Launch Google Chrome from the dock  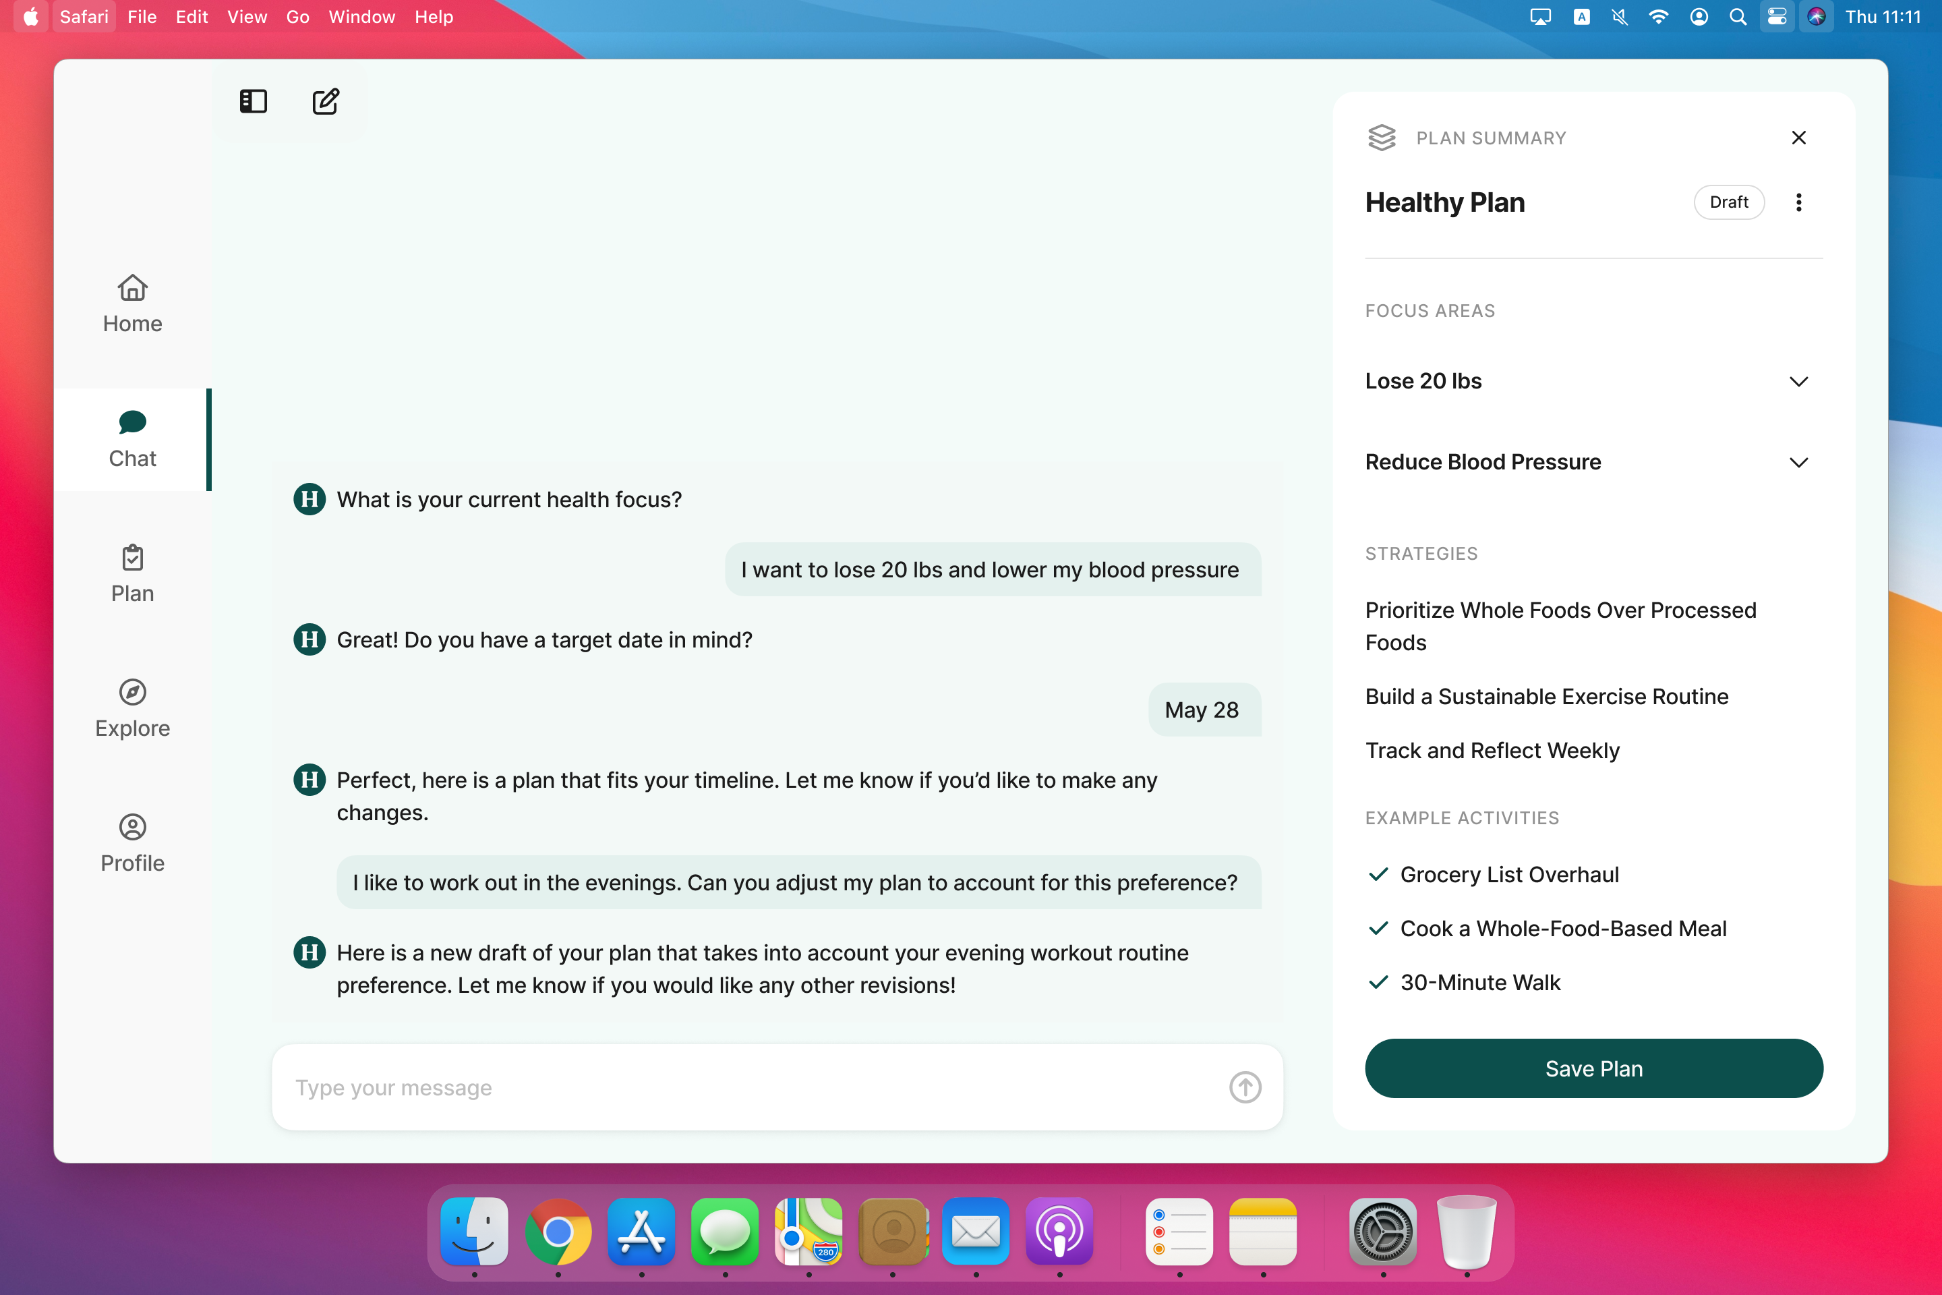[x=558, y=1232]
